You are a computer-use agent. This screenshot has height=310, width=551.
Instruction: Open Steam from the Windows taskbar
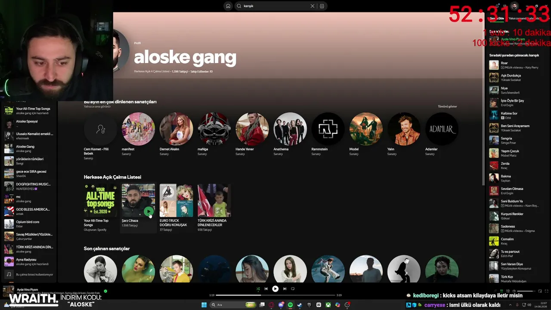coord(300,305)
